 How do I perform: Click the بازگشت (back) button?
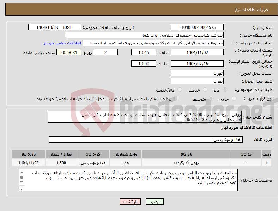click(130, 202)
